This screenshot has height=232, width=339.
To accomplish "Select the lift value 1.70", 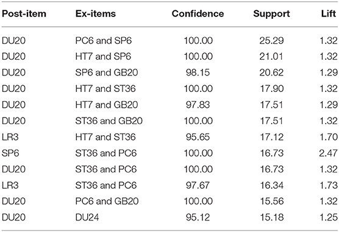I will pos(329,137).
